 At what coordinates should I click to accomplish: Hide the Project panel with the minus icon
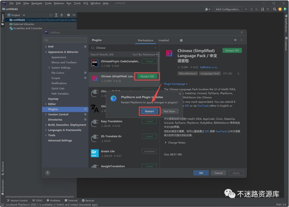(x=74, y=15)
